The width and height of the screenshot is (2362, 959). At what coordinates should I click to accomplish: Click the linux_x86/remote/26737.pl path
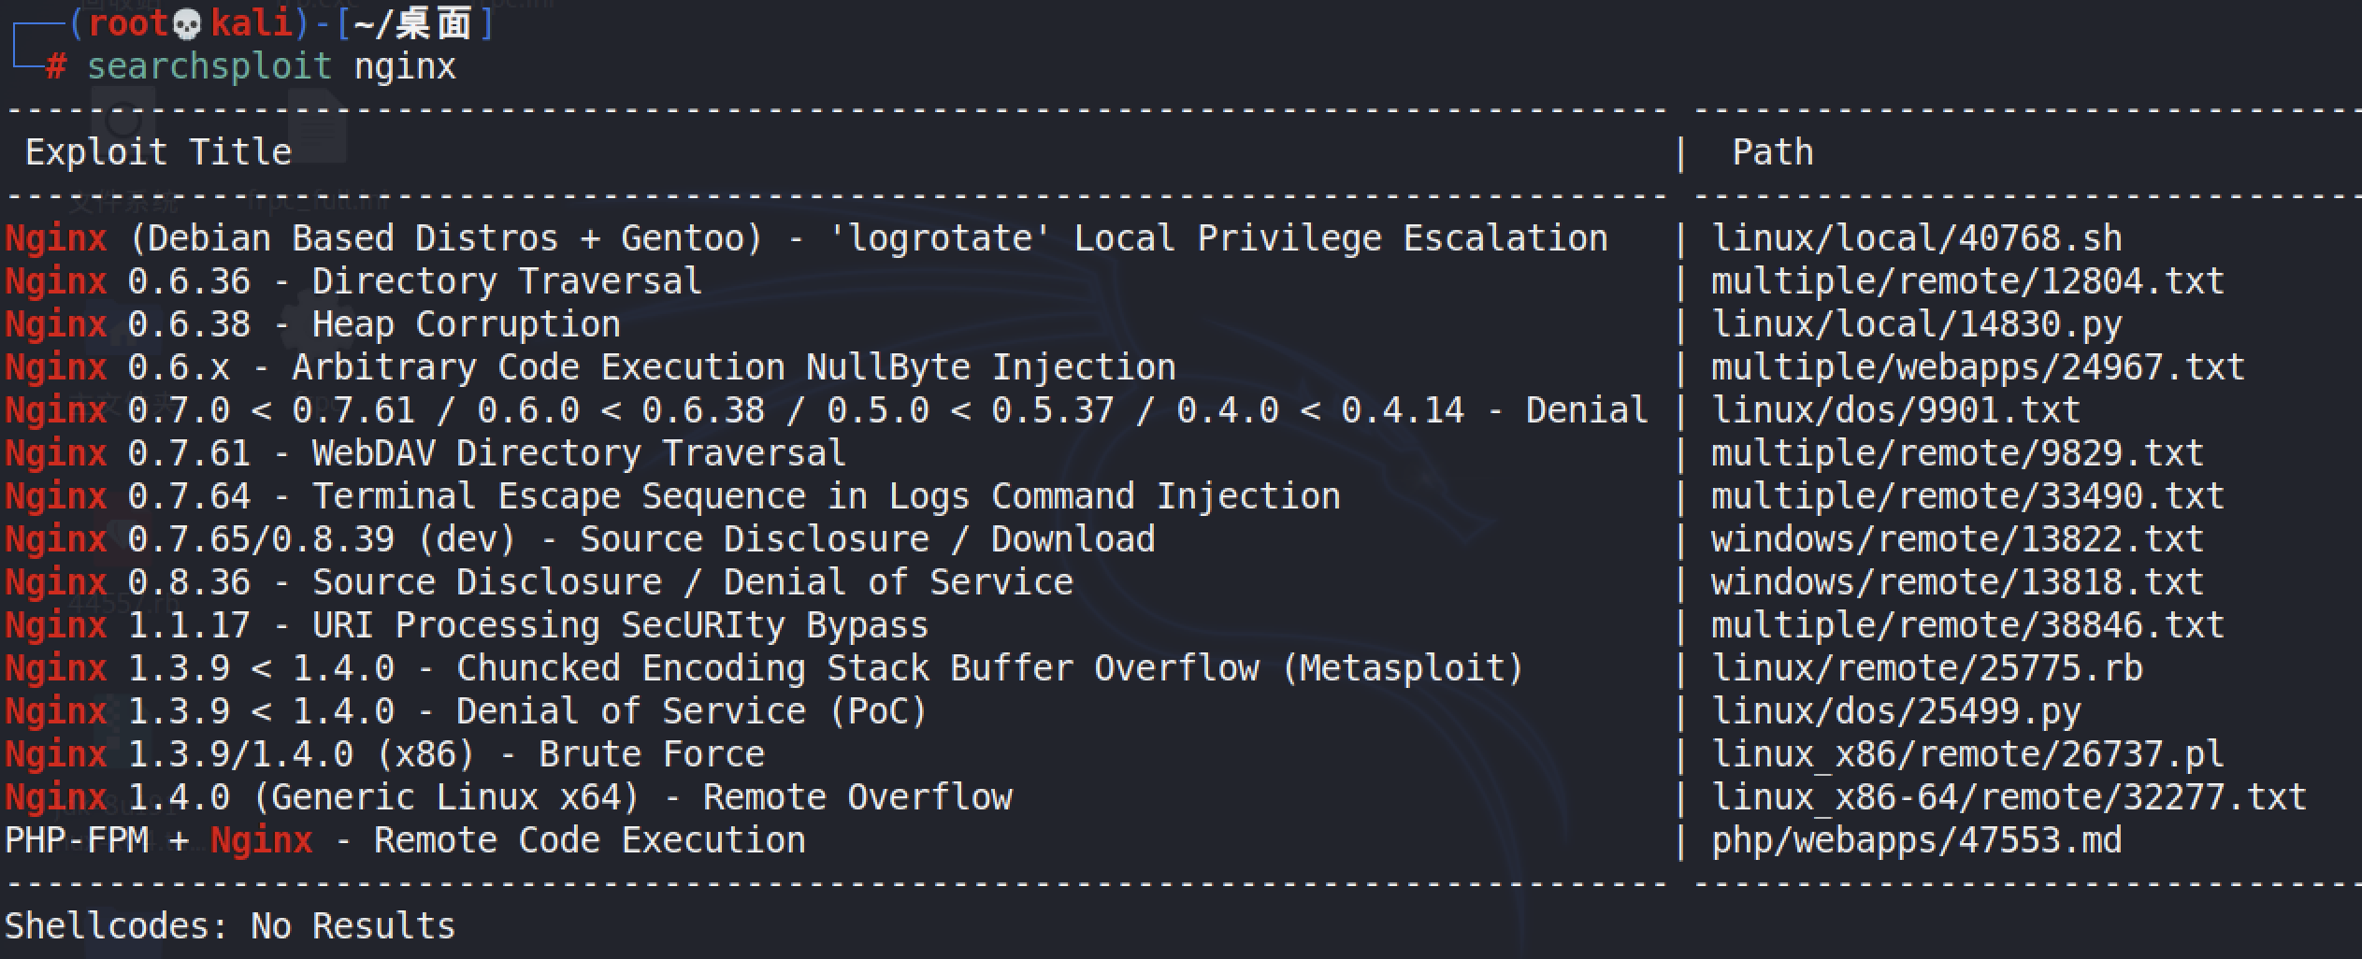[x=1967, y=754]
